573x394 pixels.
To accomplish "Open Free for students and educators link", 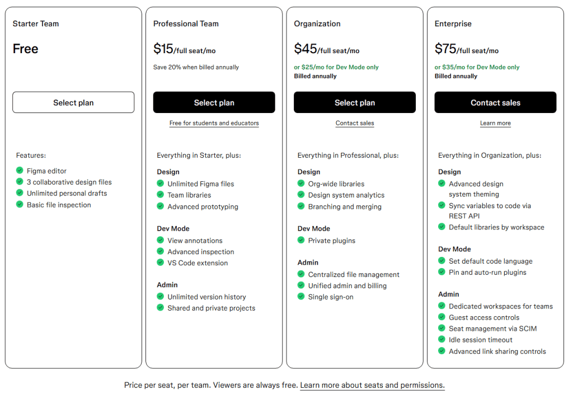I will coord(214,123).
